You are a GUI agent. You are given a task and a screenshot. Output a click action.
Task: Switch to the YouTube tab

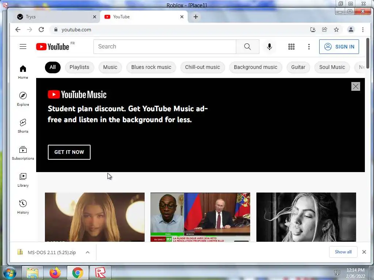(144, 17)
